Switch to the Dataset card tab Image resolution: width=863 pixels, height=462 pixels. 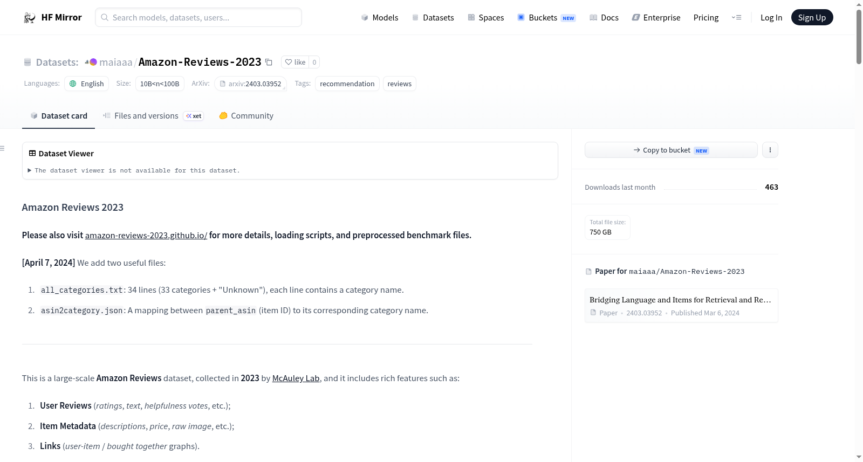[59, 116]
